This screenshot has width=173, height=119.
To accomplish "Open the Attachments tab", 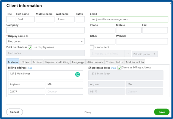I will [95, 62].
